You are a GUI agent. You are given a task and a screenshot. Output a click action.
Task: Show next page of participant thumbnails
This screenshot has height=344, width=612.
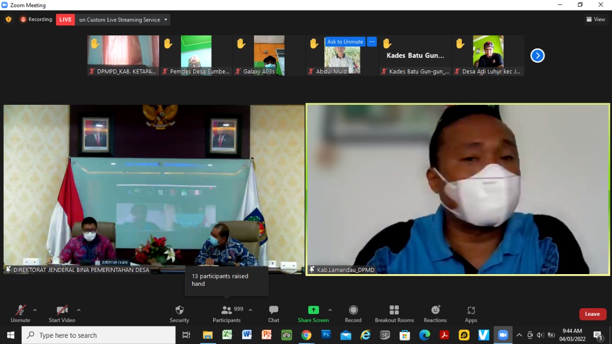point(537,55)
